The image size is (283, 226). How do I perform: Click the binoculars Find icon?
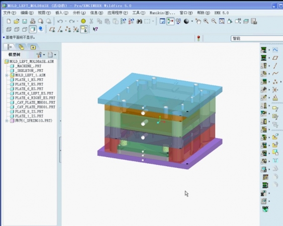point(139,21)
